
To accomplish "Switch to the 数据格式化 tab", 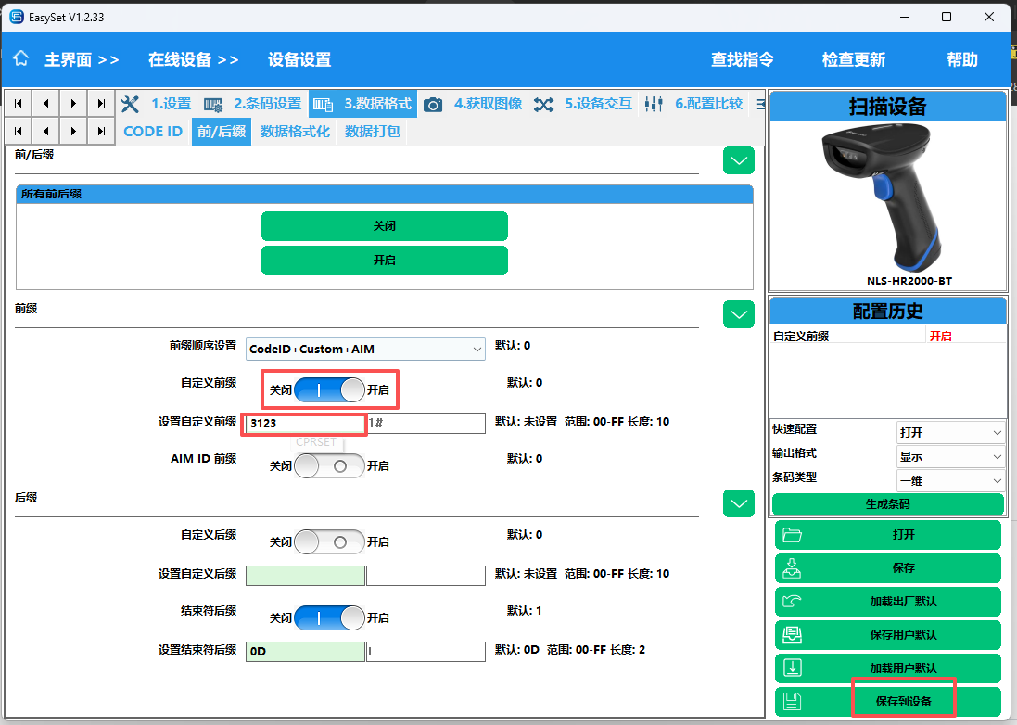I will [x=295, y=132].
